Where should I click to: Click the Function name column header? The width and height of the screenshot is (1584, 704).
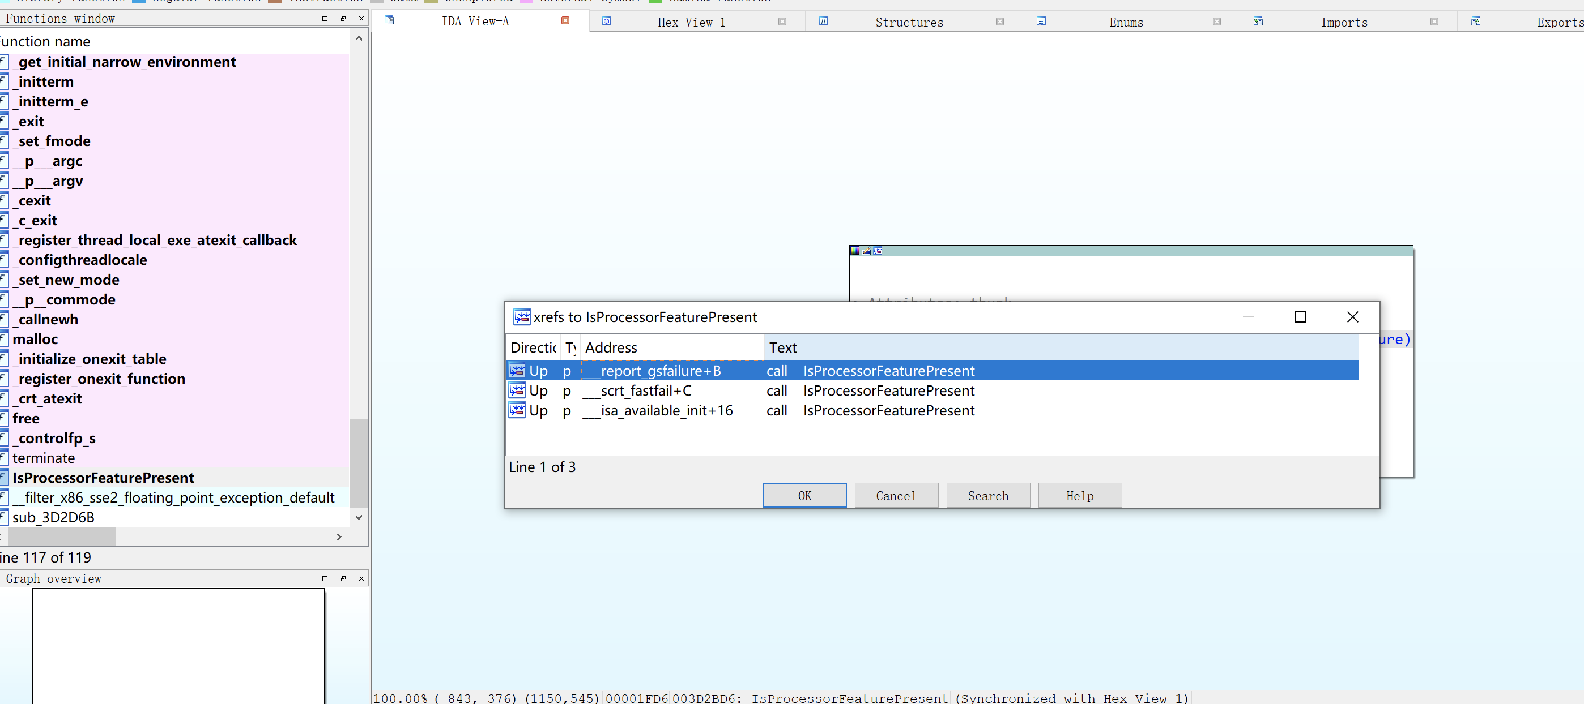click(x=174, y=41)
